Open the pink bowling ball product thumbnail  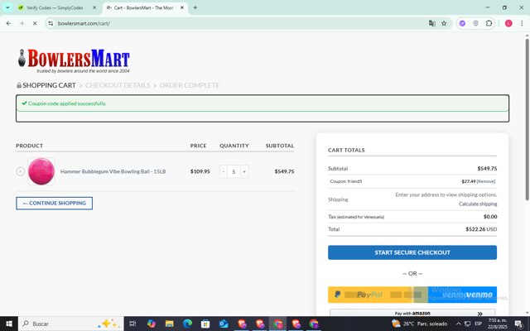tap(41, 171)
